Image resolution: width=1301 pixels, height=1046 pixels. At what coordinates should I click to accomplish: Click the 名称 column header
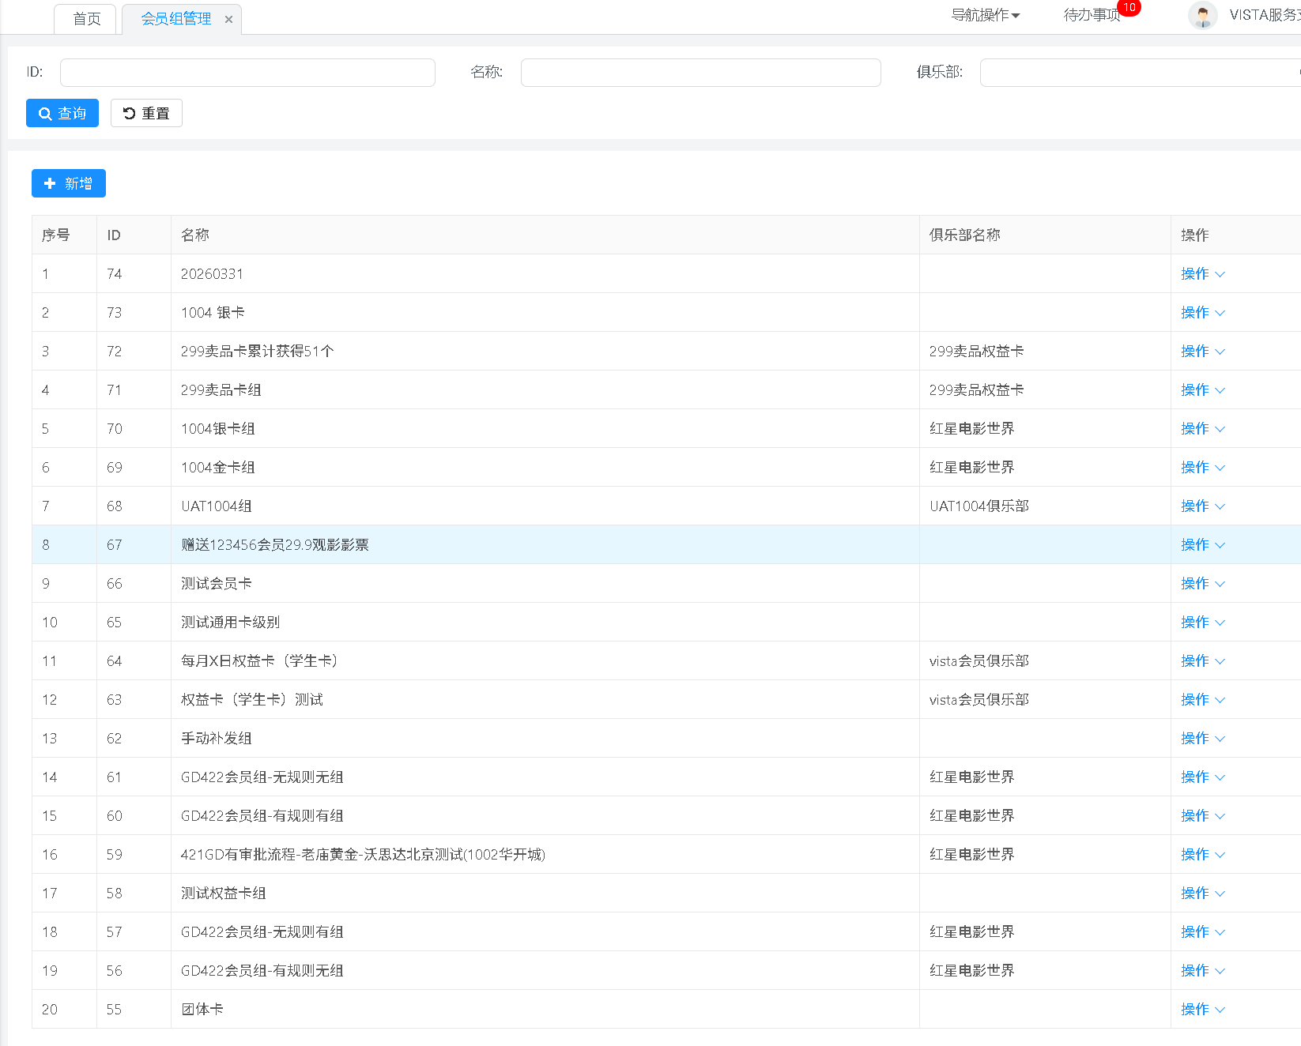(x=545, y=235)
